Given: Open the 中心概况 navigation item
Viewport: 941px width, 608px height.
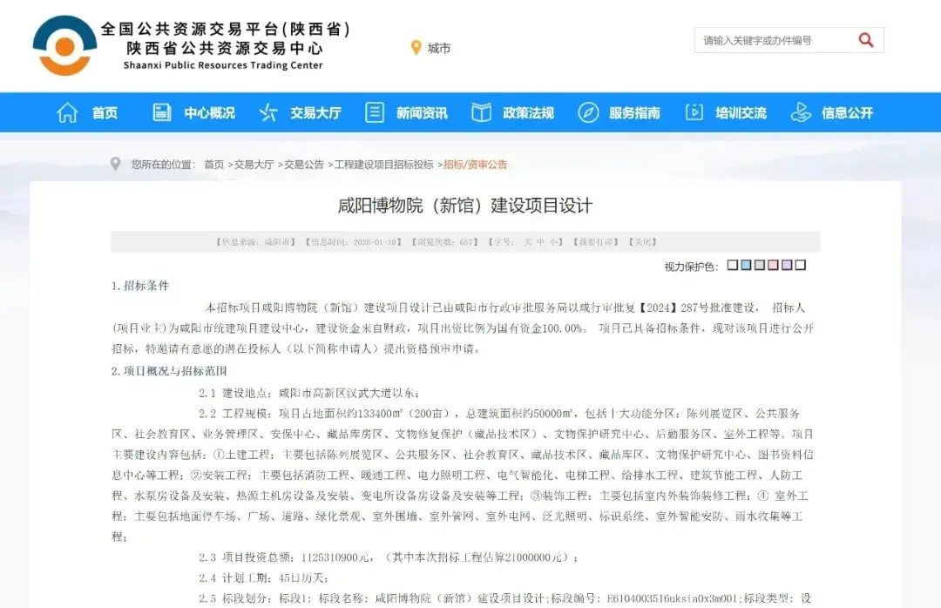Looking at the screenshot, I should tap(209, 113).
